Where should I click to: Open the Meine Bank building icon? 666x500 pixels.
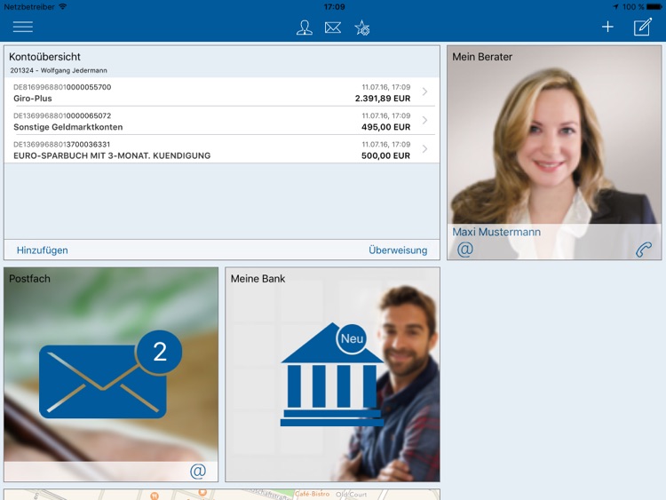[332, 374]
